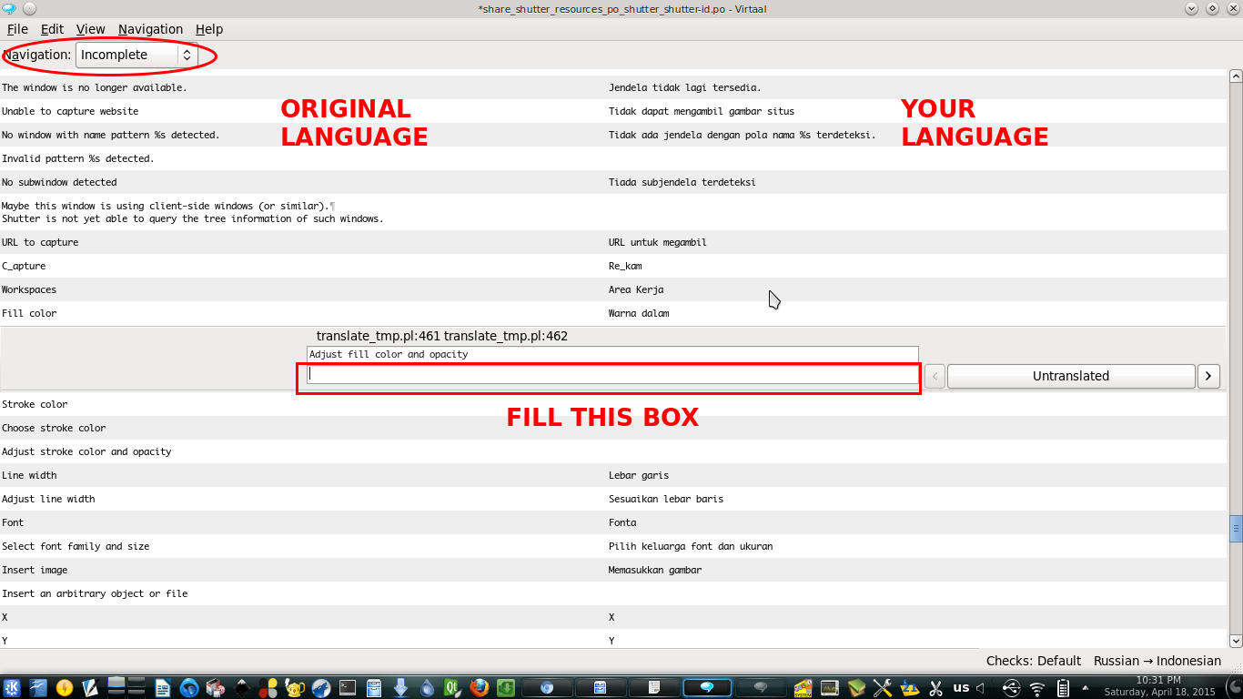Launch Qt Designer icon in taskbar
This screenshot has height=699, width=1243.
tap(452, 687)
